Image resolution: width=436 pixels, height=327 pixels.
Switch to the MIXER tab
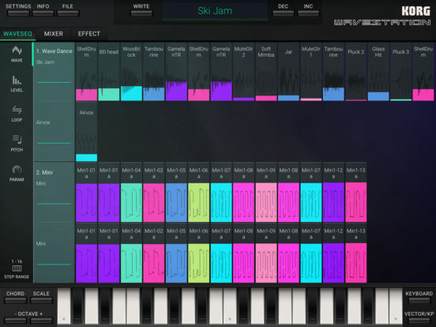tap(54, 34)
